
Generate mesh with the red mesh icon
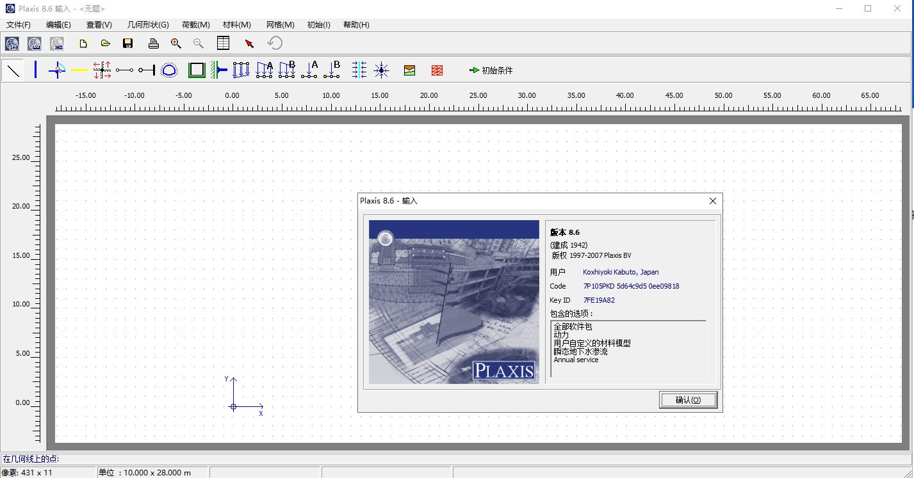click(x=437, y=70)
